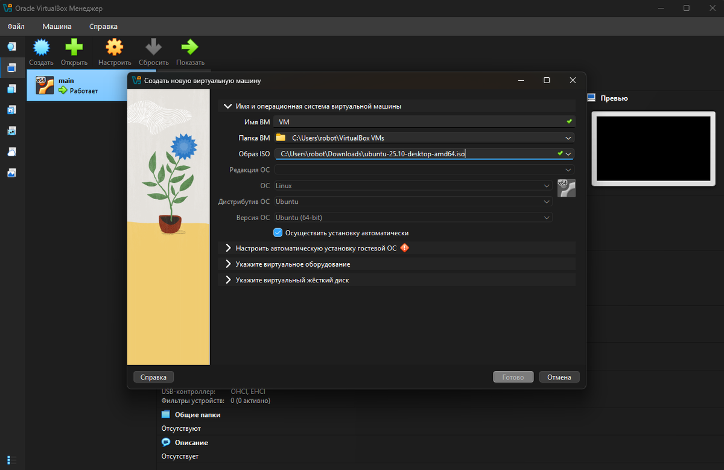Screen dimensions: 724x470
Task: Click the Создать toolbar icon
Action: (41, 47)
